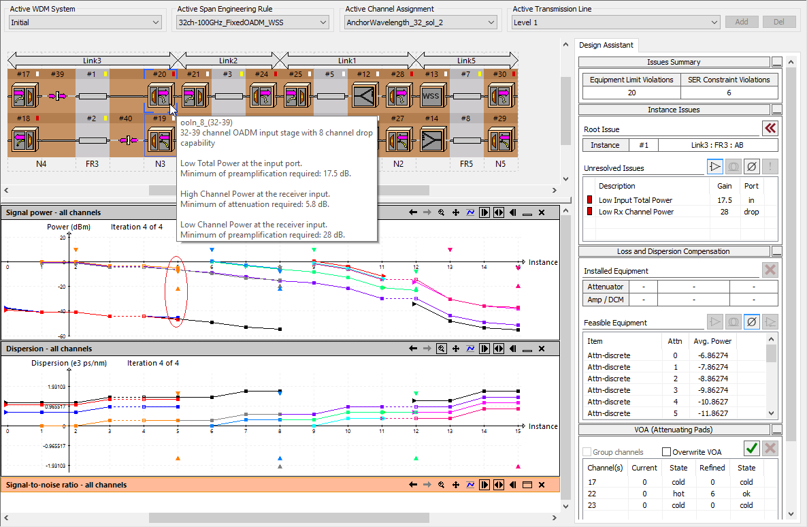Screen dimensions: 807x527
Task: Toggle line plot mode in Signal power graph
Action: (x=470, y=212)
